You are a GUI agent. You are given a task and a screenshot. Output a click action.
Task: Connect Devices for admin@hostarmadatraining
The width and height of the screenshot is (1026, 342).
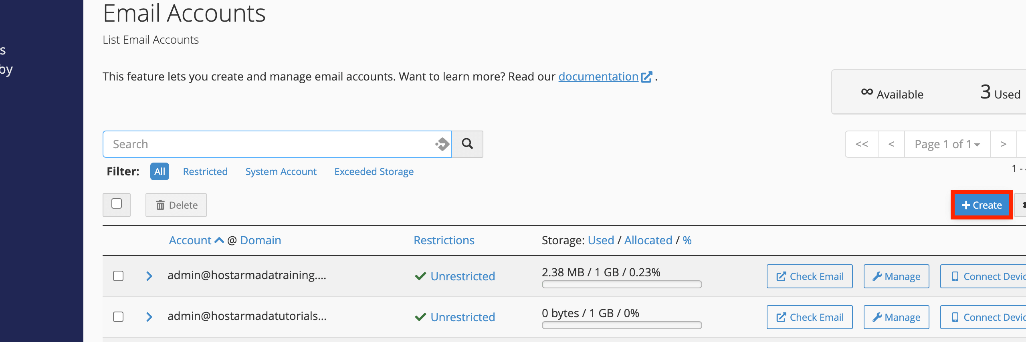coord(984,276)
